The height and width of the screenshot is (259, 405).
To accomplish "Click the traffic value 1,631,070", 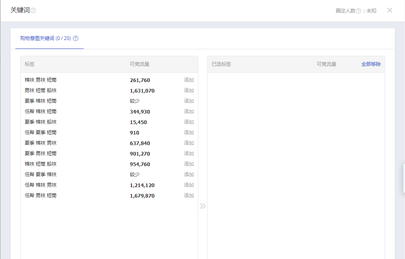I will 142,91.
